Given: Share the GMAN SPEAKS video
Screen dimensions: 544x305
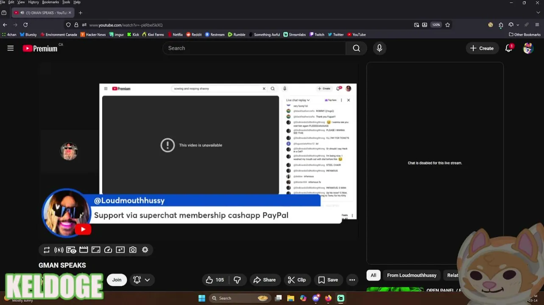Looking at the screenshot, I should (265, 280).
